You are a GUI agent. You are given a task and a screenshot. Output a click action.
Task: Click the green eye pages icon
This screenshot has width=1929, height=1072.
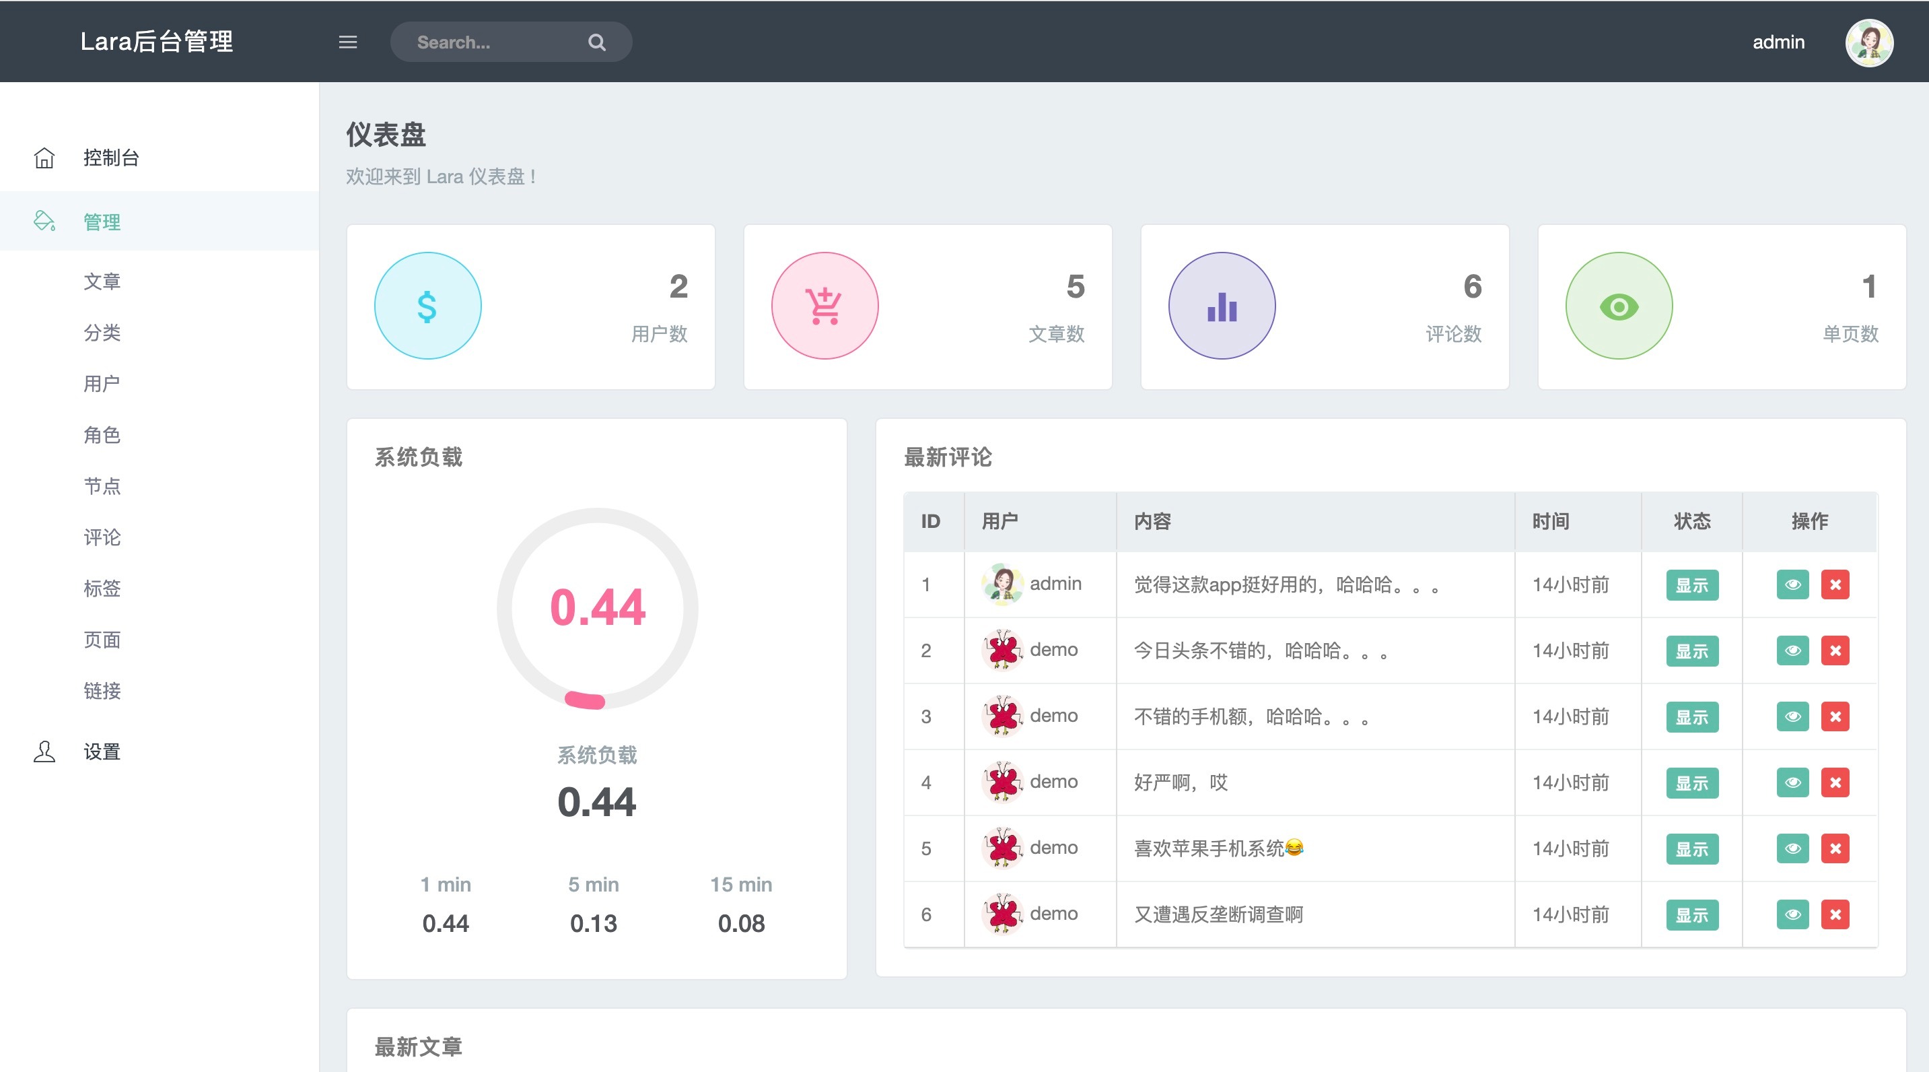[x=1618, y=306]
